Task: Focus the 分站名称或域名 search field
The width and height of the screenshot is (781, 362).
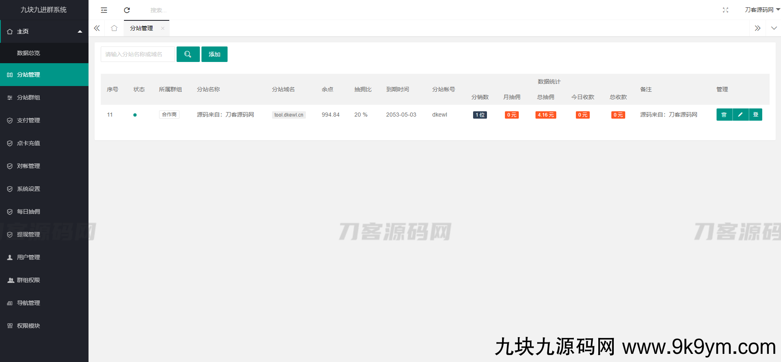Action: (138, 54)
